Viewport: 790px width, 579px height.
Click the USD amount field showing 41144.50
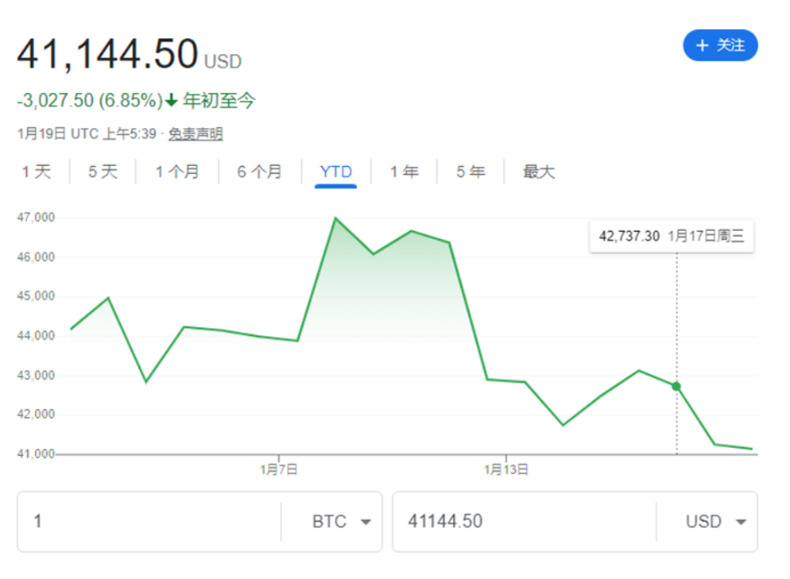[525, 522]
